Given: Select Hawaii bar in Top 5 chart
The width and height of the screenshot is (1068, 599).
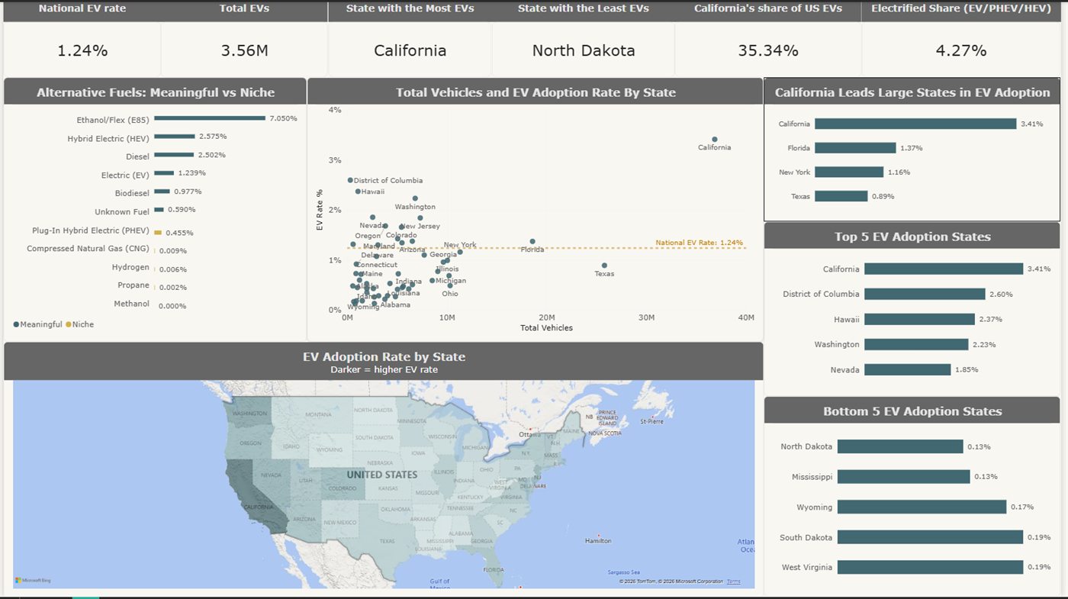Looking at the screenshot, I should pos(919,319).
